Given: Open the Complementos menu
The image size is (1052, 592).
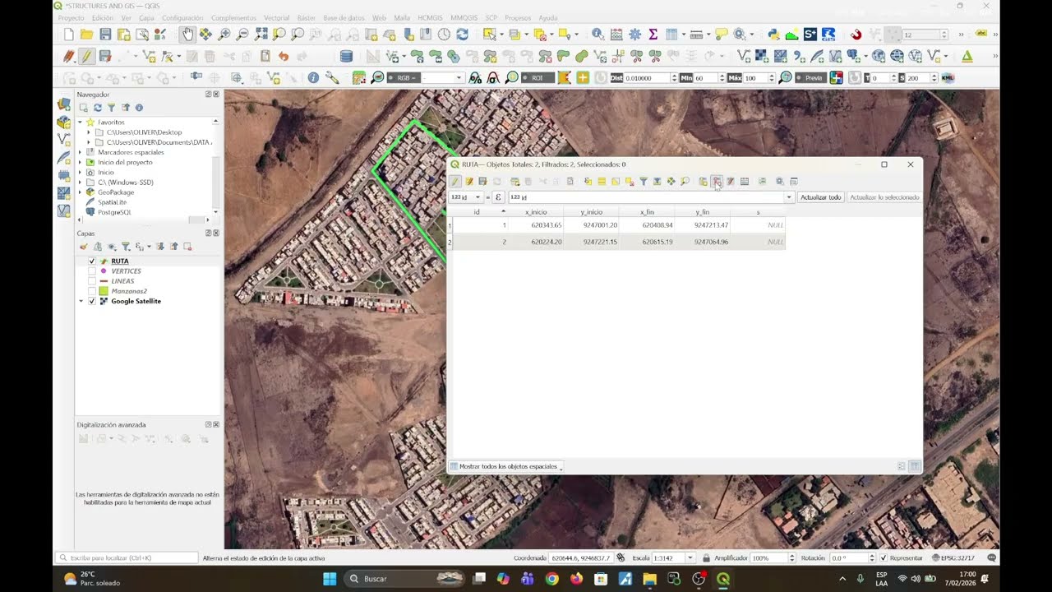Looking at the screenshot, I should [x=232, y=17].
